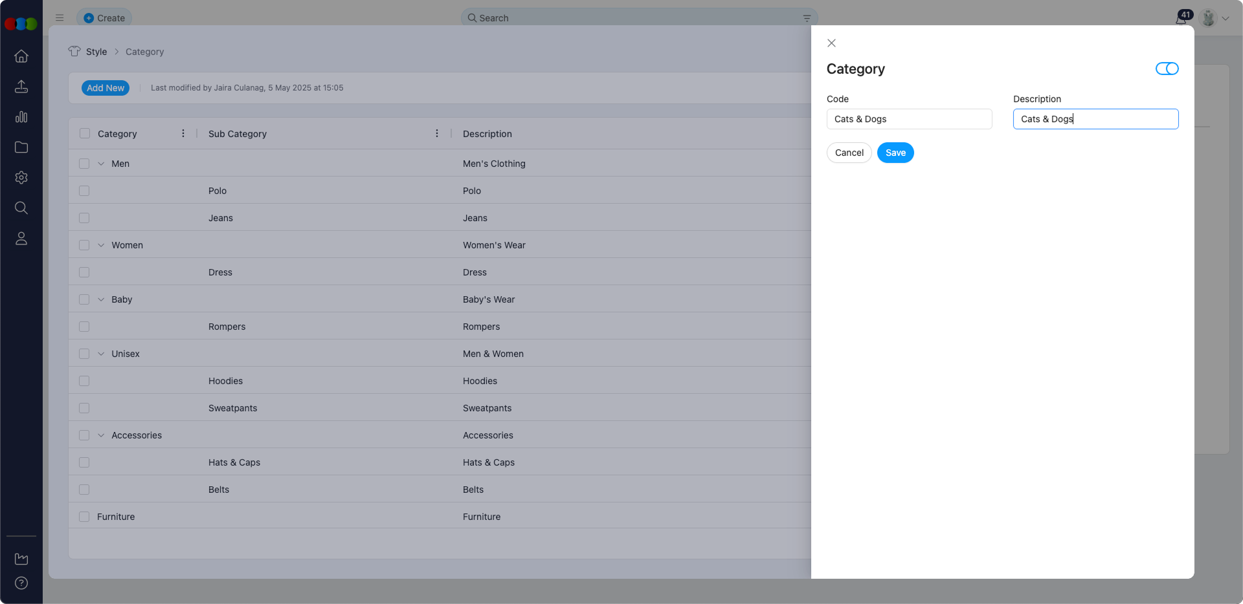Go to Style in the breadcrumb
Screen dimensions: 1243x604
(96, 52)
